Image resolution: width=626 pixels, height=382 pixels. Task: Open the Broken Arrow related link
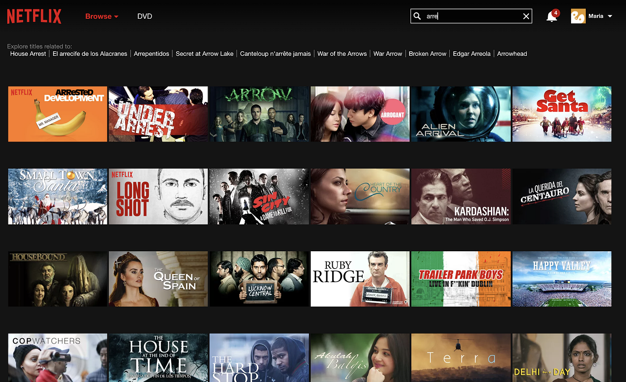click(427, 54)
